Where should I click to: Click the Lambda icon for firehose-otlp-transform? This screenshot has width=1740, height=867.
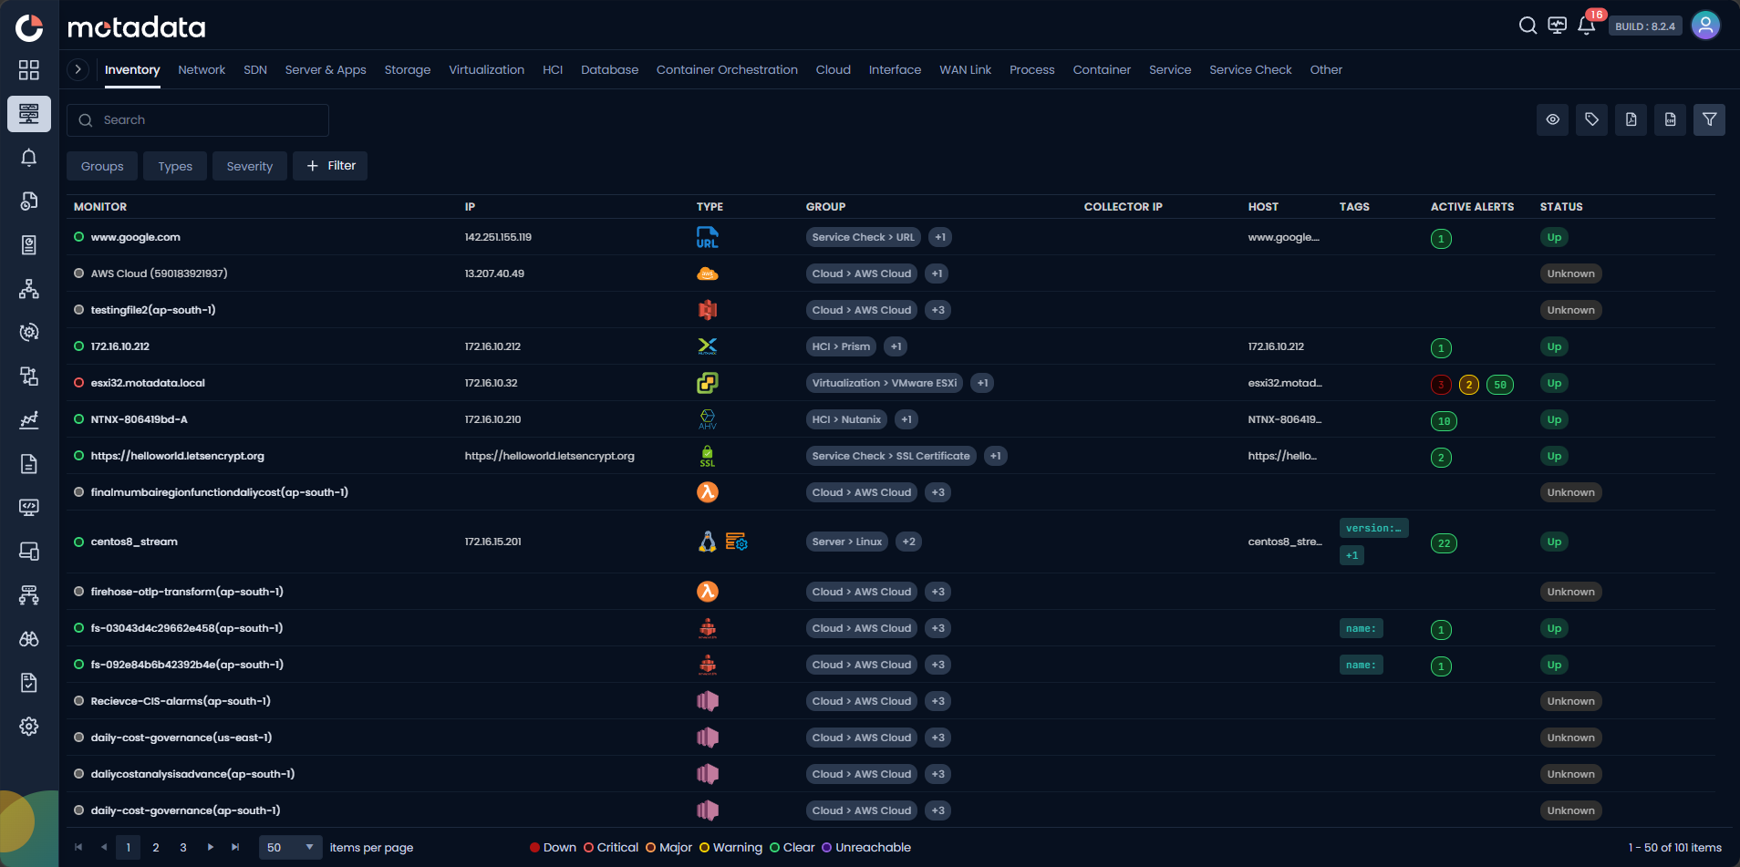click(x=708, y=592)
